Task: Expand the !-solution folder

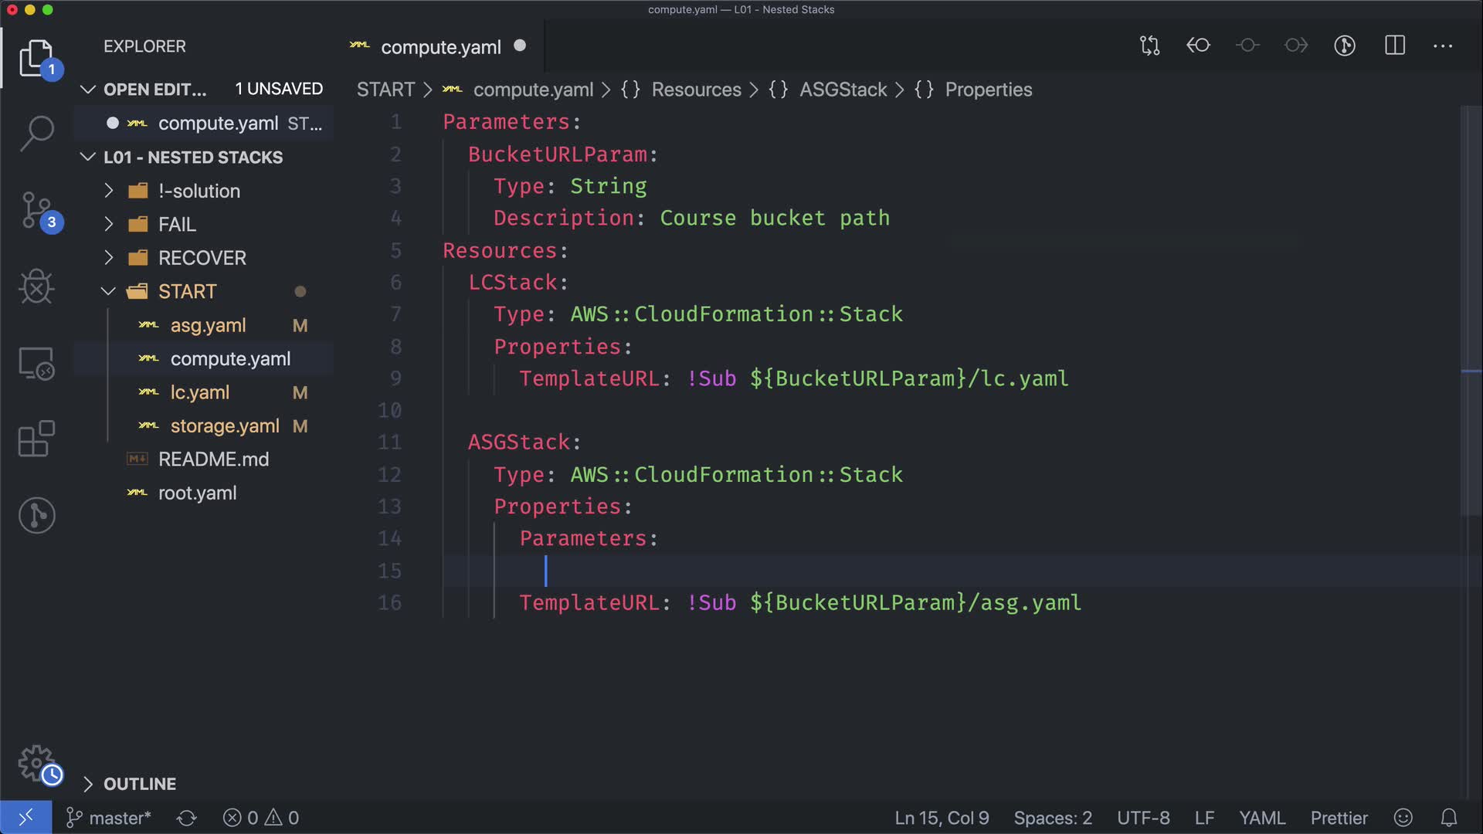Action: [x=199, y=191]
